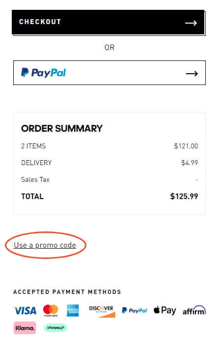
Task: Click the Affirm payment icon
Action: [194, 310]
